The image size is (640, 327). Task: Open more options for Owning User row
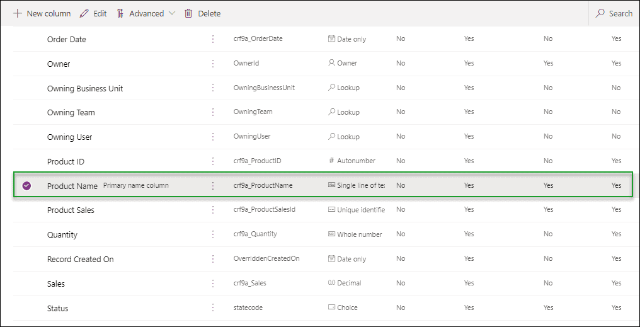coord(213,137)
